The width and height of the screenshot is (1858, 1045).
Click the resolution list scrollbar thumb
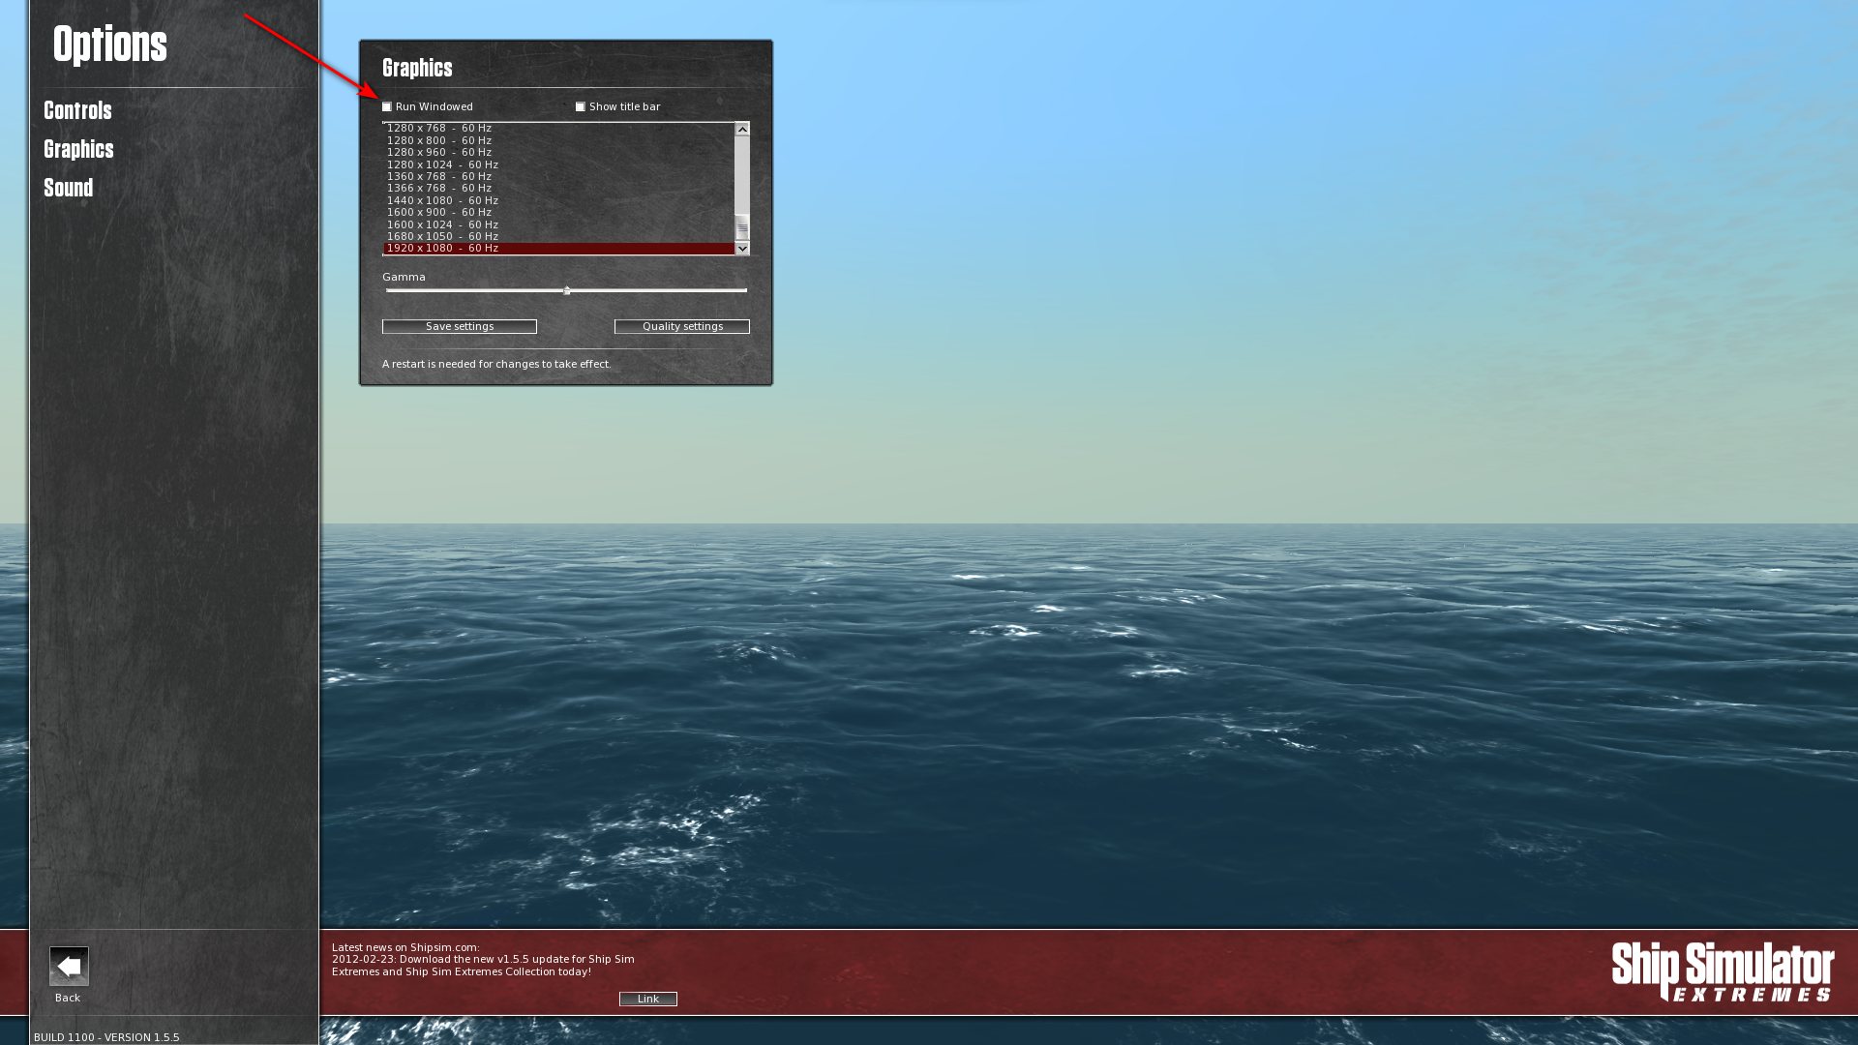[742, 229]
